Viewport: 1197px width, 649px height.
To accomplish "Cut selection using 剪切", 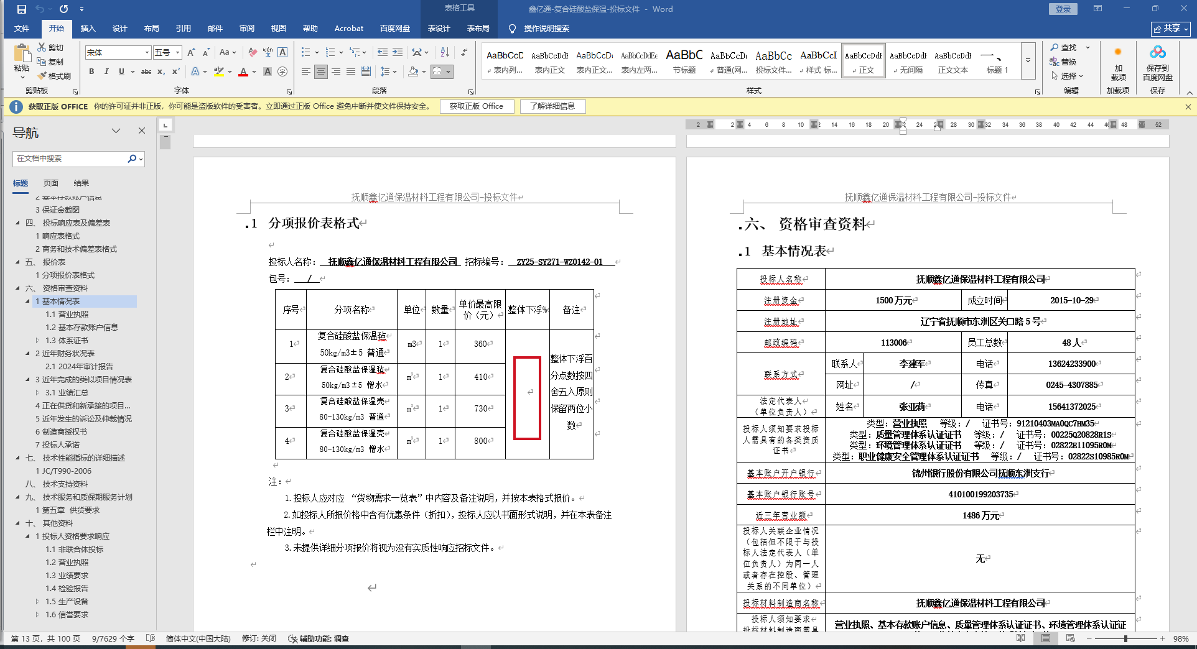I will (x=50, y=47).
